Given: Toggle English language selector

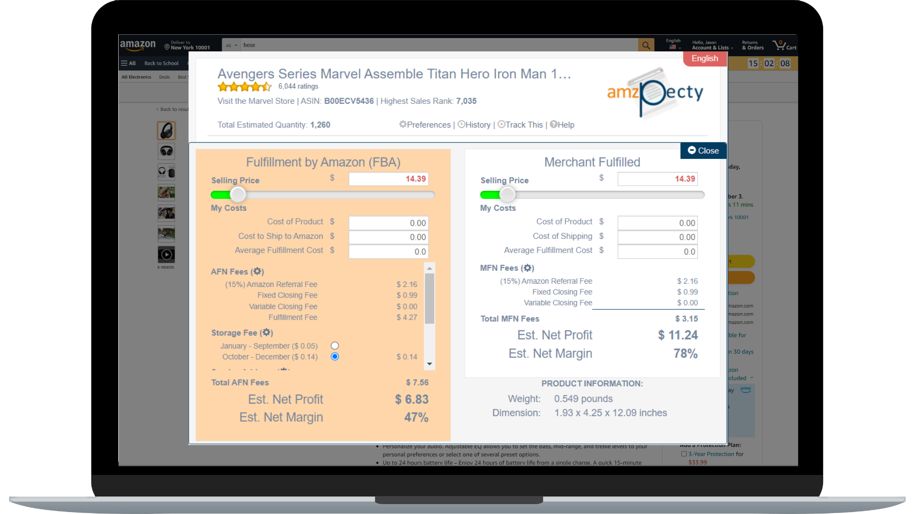Looking at the screenshot, I should 704,59.
